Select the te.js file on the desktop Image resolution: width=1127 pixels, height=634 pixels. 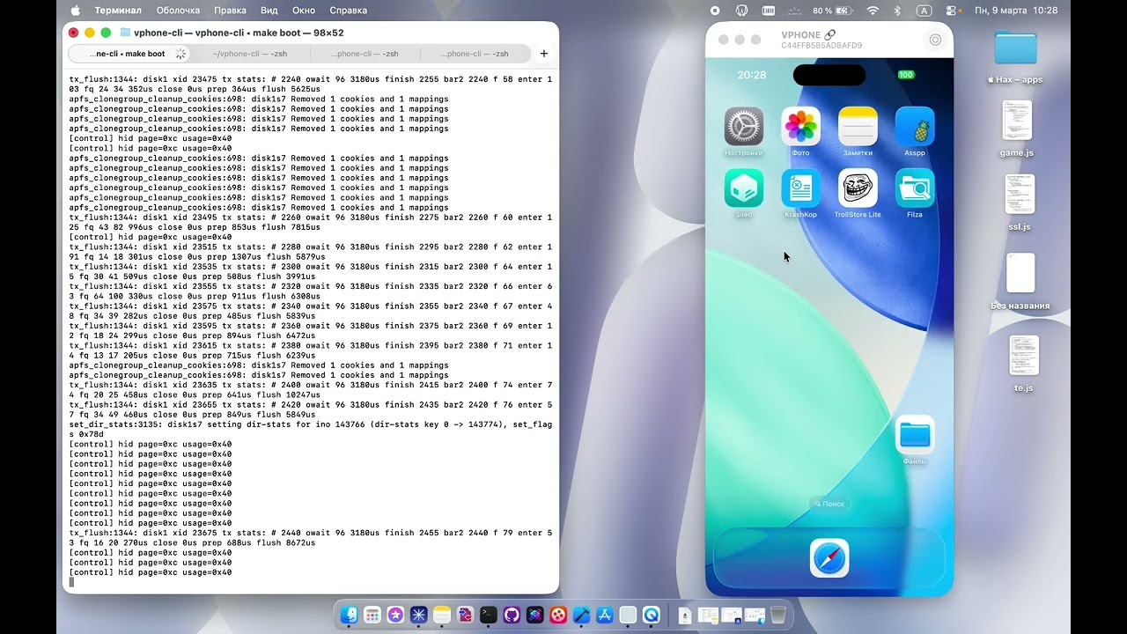1023,363
